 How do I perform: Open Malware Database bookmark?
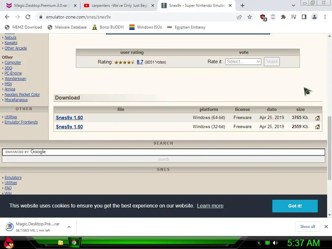[x=67, y=27]
